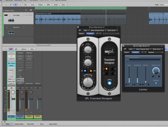Switch to the Sample Editor tab
The image size is (168, 127).
(x=19, y=124)
